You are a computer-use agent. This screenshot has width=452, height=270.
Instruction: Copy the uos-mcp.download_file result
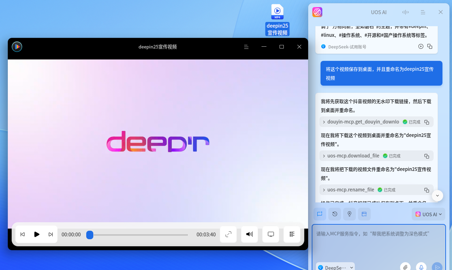(427, 156)
